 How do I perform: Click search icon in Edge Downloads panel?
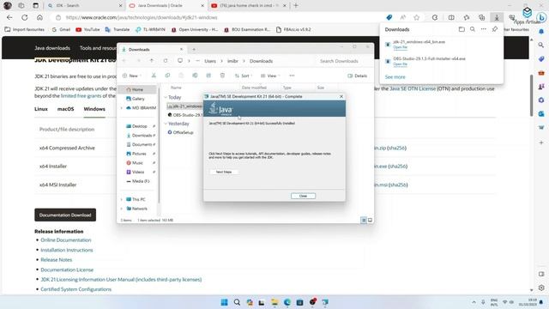(x=473, y=29)
